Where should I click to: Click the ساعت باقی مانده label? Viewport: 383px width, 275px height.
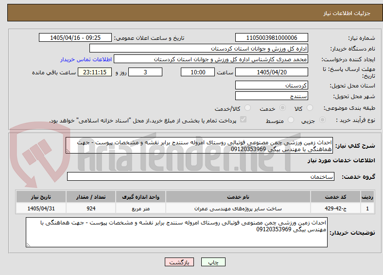click(54, 72)
